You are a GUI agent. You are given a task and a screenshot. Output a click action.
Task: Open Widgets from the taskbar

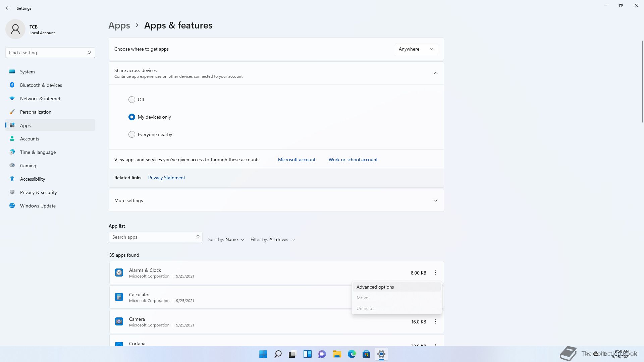tap(308, 354)
